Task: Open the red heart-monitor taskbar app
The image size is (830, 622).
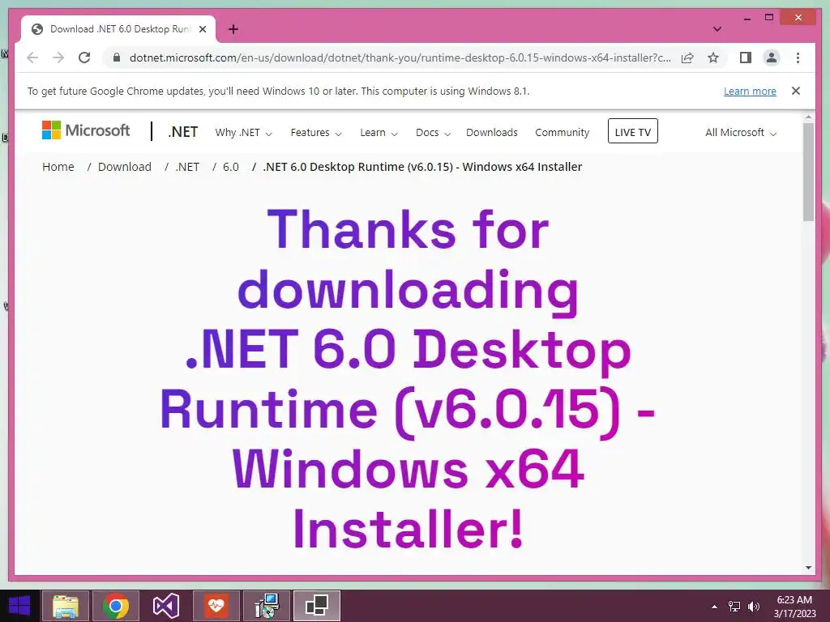Action: (216, 606)
